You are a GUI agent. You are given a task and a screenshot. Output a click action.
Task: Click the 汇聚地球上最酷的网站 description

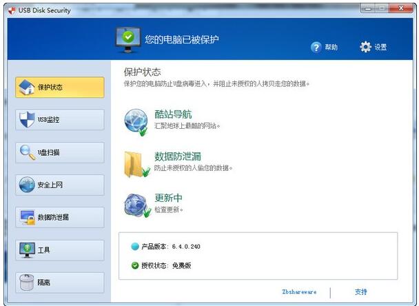click(187, 125)
